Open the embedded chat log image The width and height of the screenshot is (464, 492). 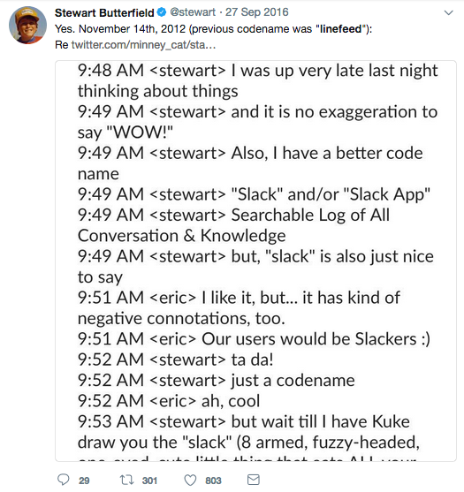(255, 261)
